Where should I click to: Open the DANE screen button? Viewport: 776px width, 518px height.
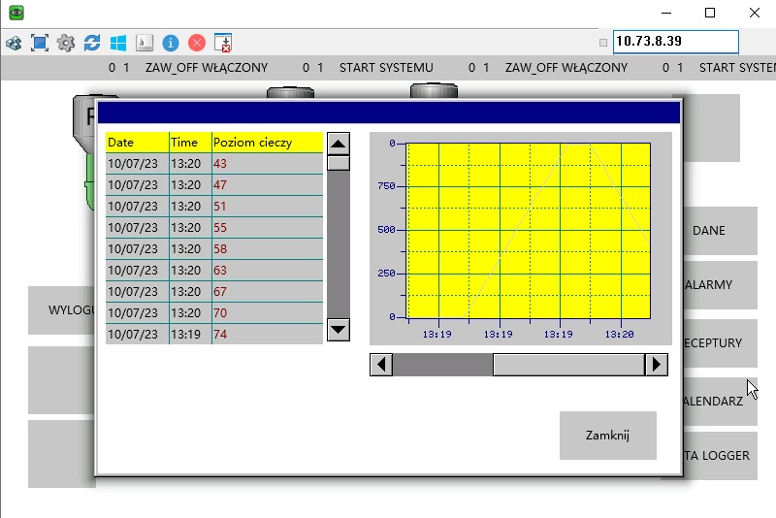pyautogui.click(x=720, y=231)
